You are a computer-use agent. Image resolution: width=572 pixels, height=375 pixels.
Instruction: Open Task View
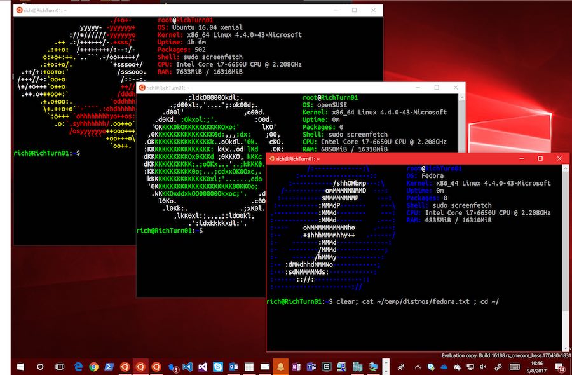pyautogui.click(x=58, y=367)
